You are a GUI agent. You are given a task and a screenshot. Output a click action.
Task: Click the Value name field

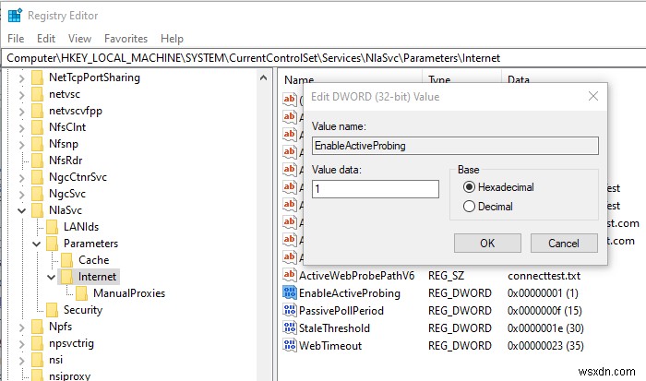coord(455,146)
